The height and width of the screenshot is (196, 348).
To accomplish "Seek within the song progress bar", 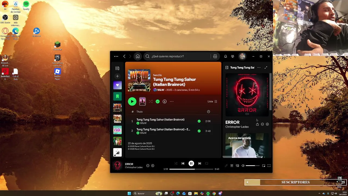I will coord(191,169).
